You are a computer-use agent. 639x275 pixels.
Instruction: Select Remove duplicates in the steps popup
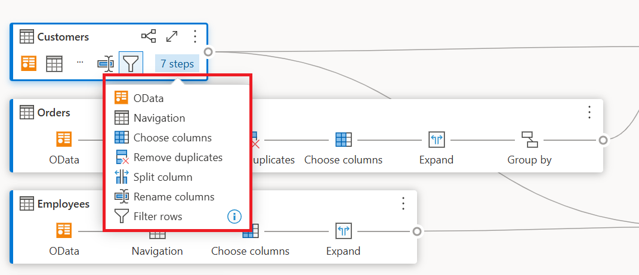[178, 157]
